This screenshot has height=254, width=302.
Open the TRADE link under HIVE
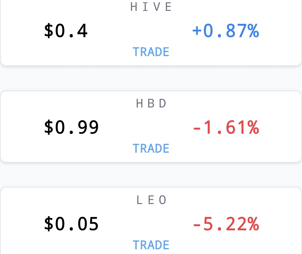tap(151, 52)
